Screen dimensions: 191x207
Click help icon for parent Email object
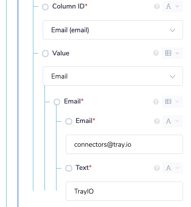(156, 102)
